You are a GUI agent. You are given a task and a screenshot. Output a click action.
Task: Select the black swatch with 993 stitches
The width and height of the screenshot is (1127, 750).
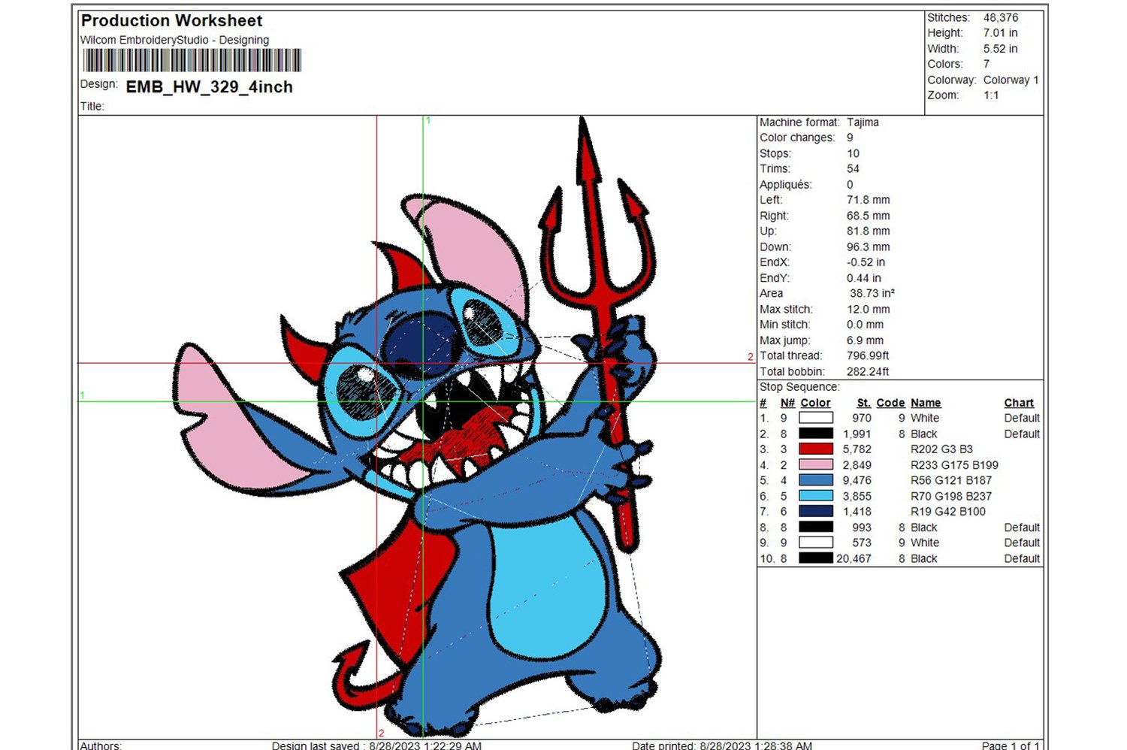[x=816, y=528]
